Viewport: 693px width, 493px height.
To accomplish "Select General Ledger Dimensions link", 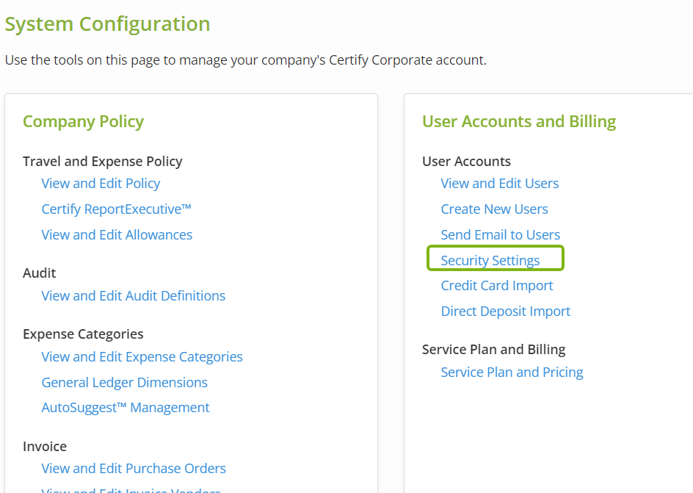I will tap(124, 383).
